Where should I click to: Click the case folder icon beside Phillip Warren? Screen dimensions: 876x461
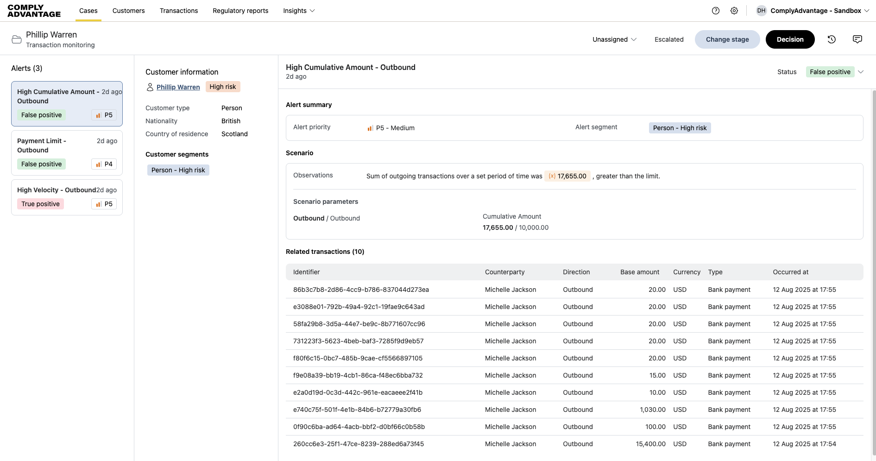pyautogui.click(x=17, y=39)
